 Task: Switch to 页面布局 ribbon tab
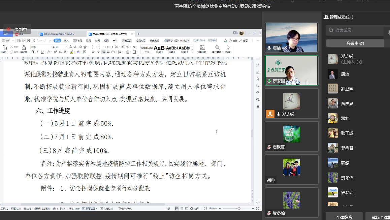pos(77,40)
